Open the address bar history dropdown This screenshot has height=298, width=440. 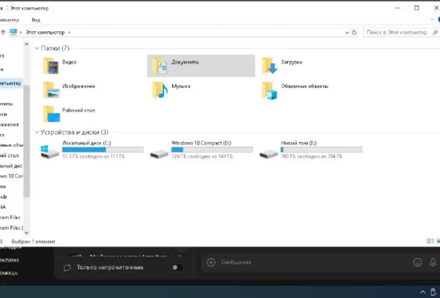click(347, 33)
